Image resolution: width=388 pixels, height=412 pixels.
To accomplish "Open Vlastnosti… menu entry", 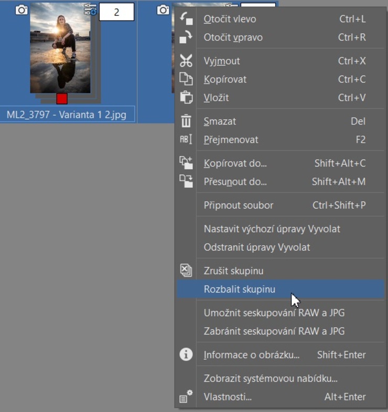I will coord(281,397).
